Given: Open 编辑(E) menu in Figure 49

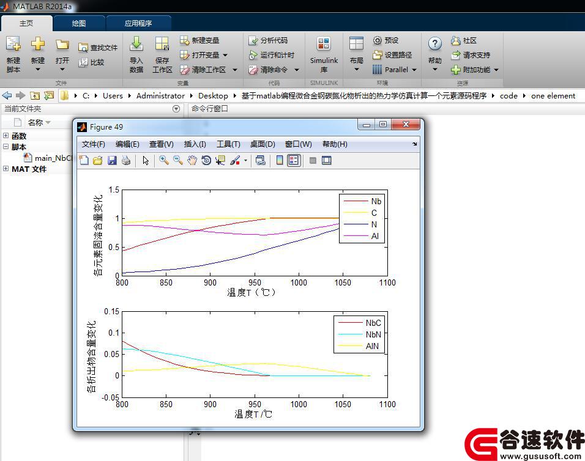Looking at the screenshot, I should [x=127, y=144].
